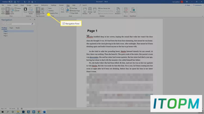Open Photoshop from the taskbar
The width and height of the screenshot is (204, 114).
pos(23,112)
